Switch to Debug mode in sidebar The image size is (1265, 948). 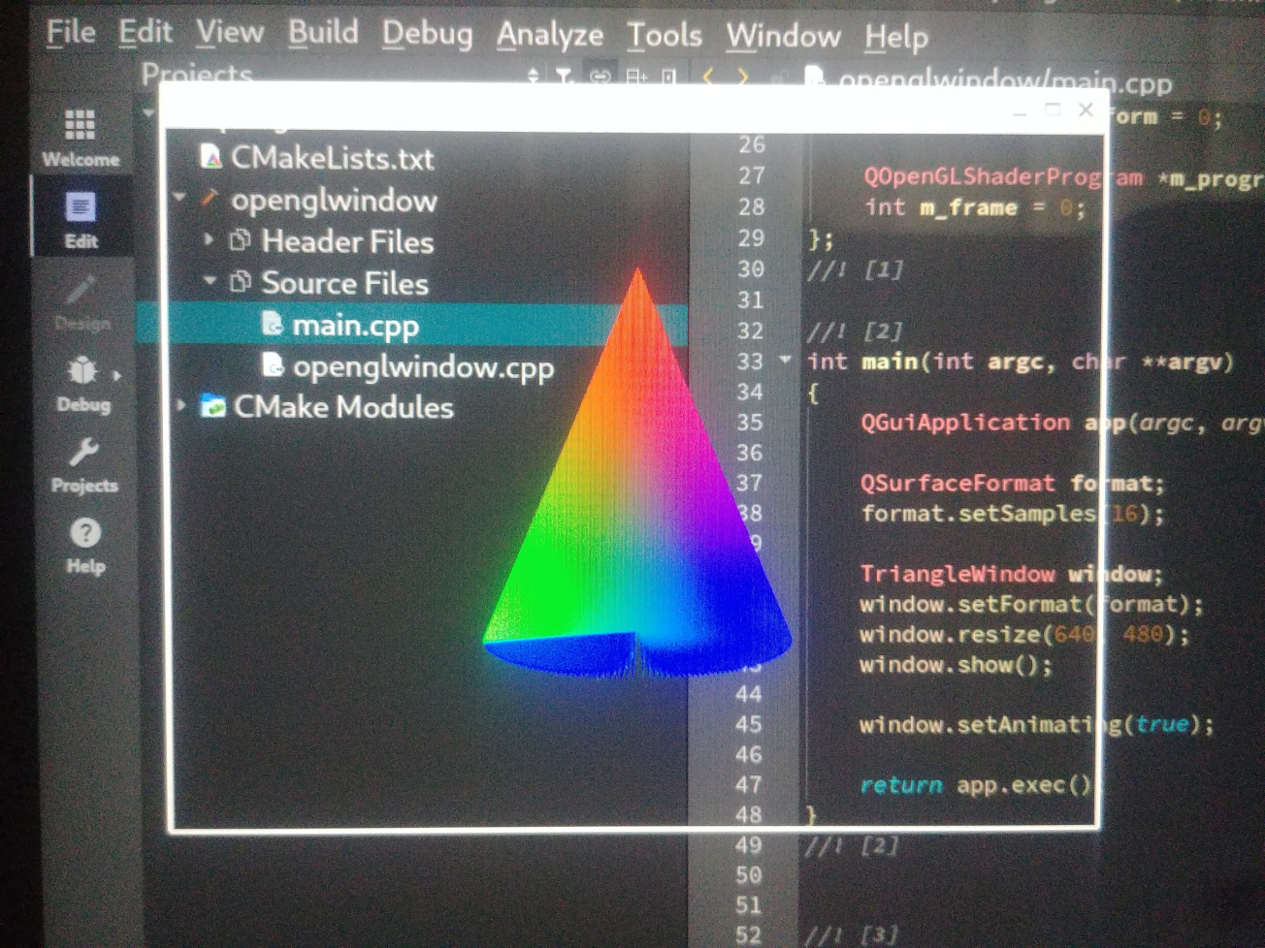click(x=82, y=383)
